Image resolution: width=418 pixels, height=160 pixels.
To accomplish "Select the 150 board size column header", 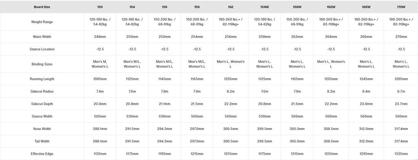I will coord(100,7).
